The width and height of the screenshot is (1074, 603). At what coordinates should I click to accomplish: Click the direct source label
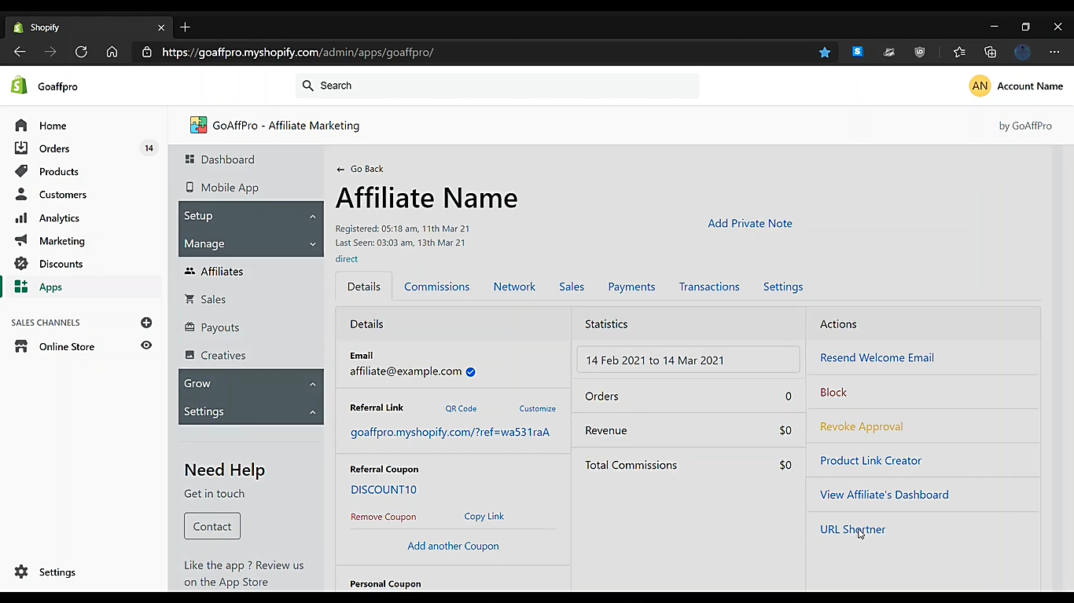pos(347,258)
